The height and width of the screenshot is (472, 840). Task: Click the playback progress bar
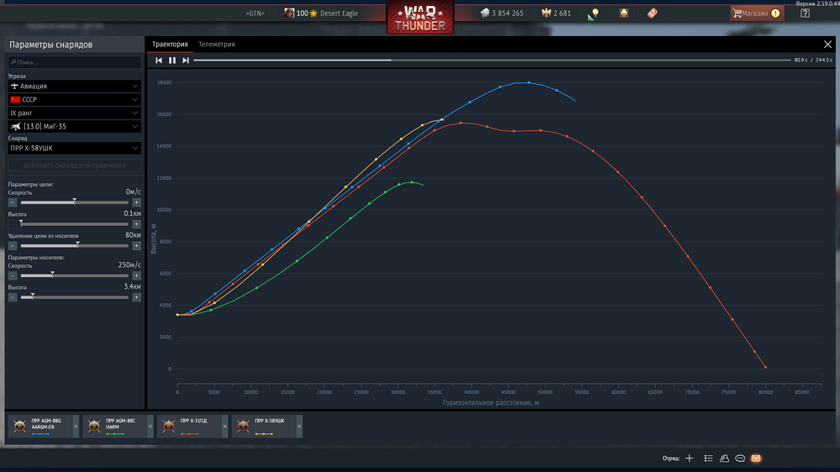click(x=491, y=60)
